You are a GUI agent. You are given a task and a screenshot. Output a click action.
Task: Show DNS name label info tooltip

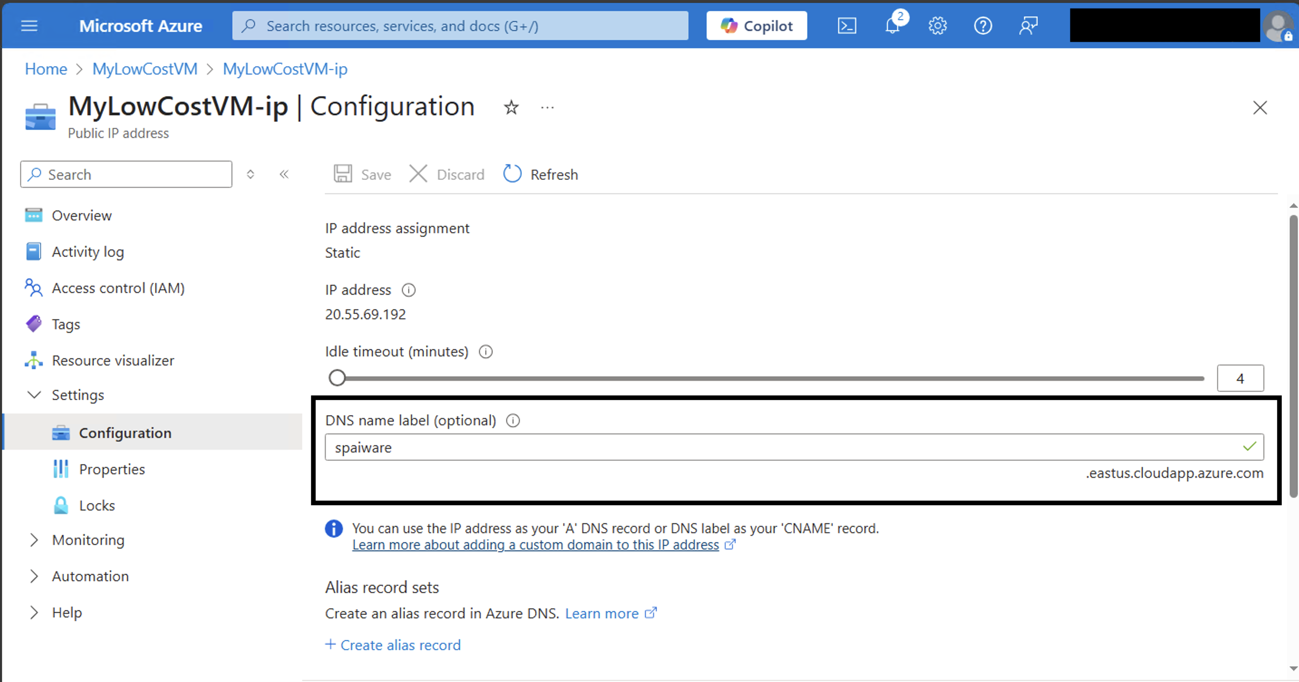click(513, 420)
